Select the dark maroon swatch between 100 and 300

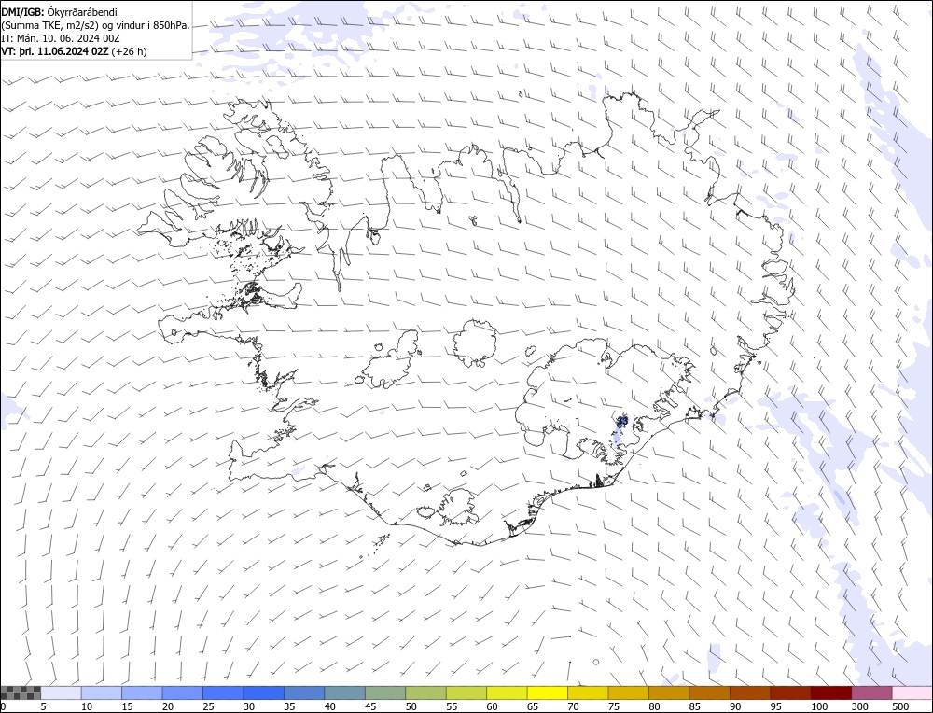tap(831, 692)
